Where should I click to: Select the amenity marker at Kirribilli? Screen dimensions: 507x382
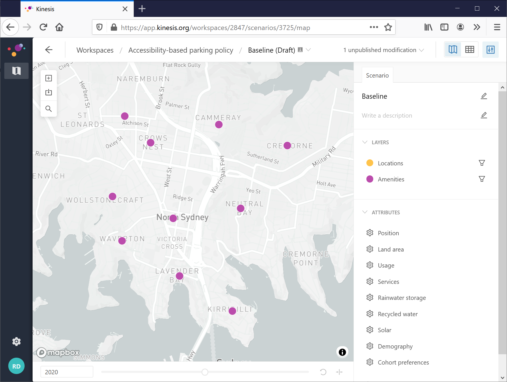pos(232,311)
